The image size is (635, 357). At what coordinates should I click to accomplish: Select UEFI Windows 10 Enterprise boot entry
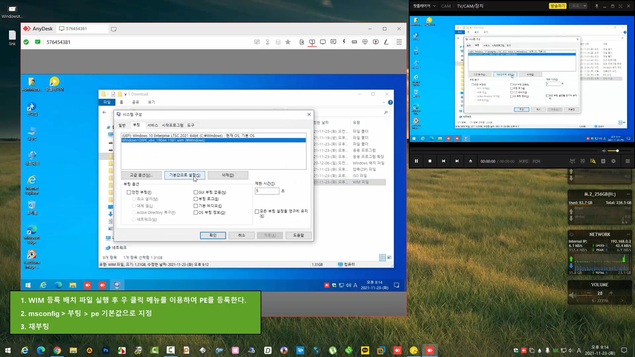tap(213, 136)
